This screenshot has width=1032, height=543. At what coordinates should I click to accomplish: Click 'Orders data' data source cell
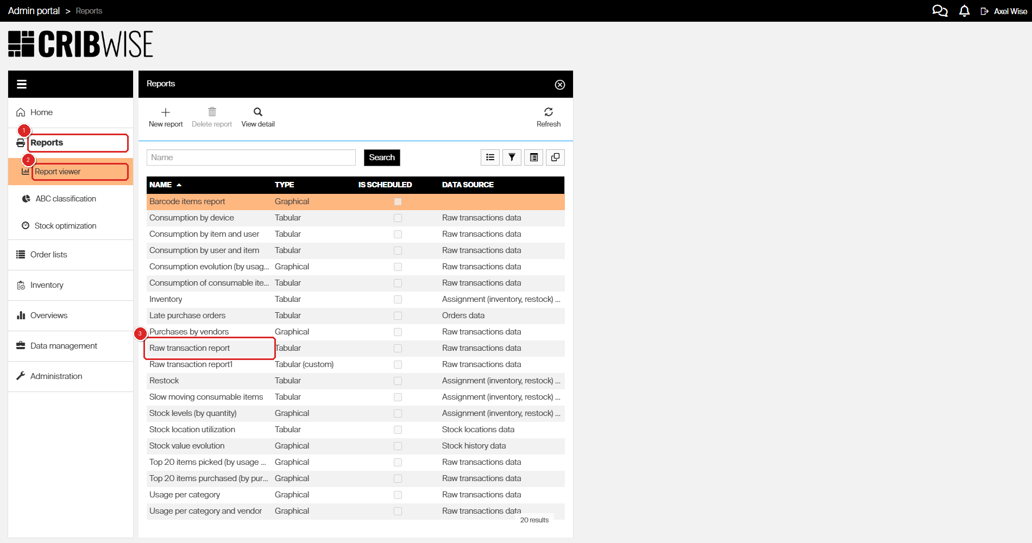pos(463,315)
